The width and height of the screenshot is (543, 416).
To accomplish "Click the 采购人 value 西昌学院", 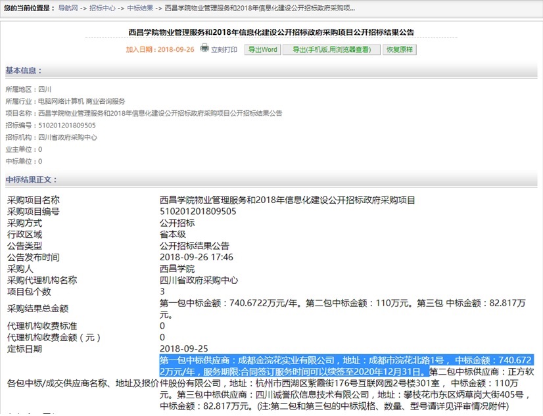I will pos(177,269).
